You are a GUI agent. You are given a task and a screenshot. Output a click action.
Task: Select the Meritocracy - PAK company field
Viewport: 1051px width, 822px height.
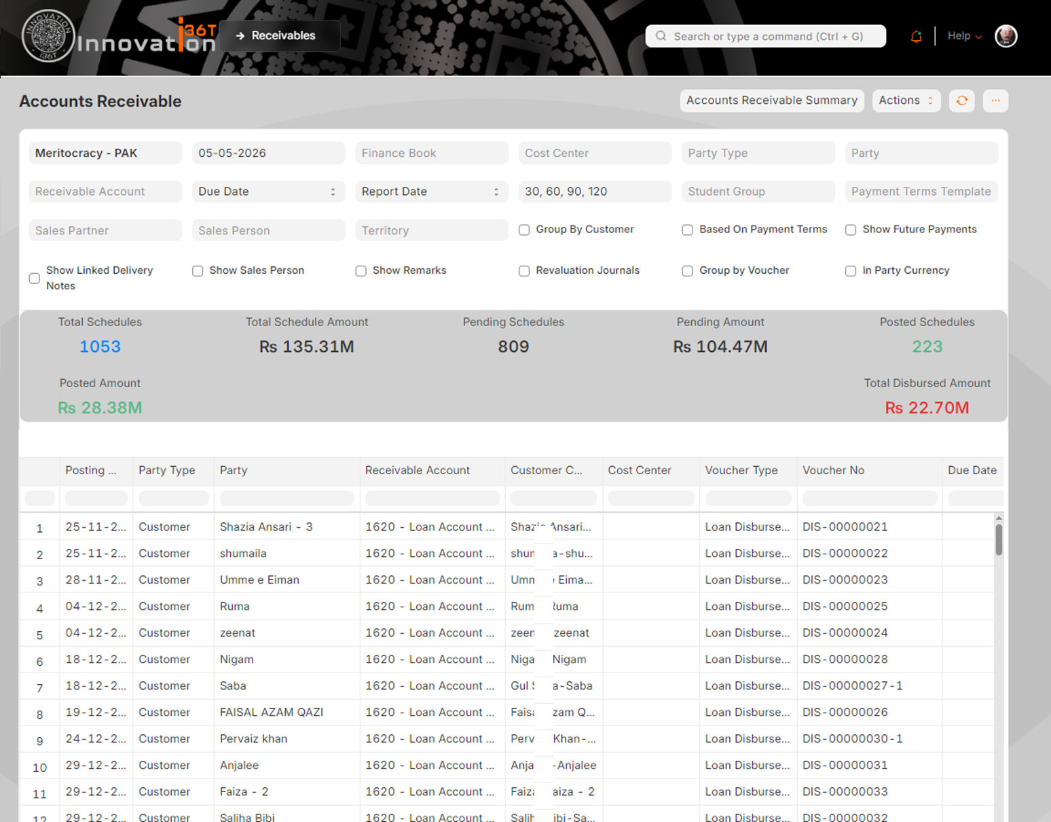[105, 153]
